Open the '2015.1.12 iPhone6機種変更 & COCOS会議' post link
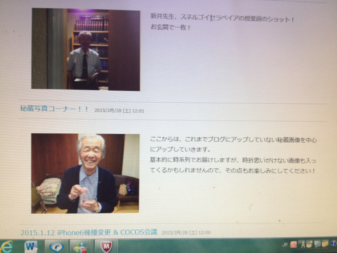The image size is (337, 253). click(x=88, y=232)
